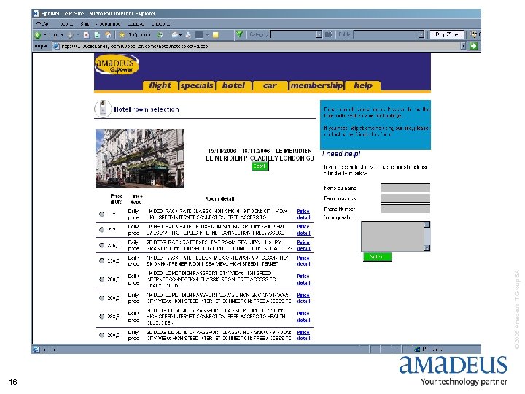
Task: Select the premier room sea view option
Action: point(102,260)
